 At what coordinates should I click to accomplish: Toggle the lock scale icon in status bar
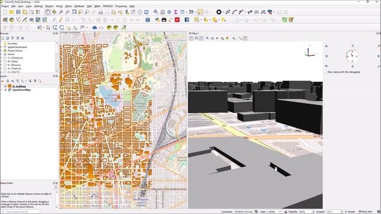[x=286, y=212]
